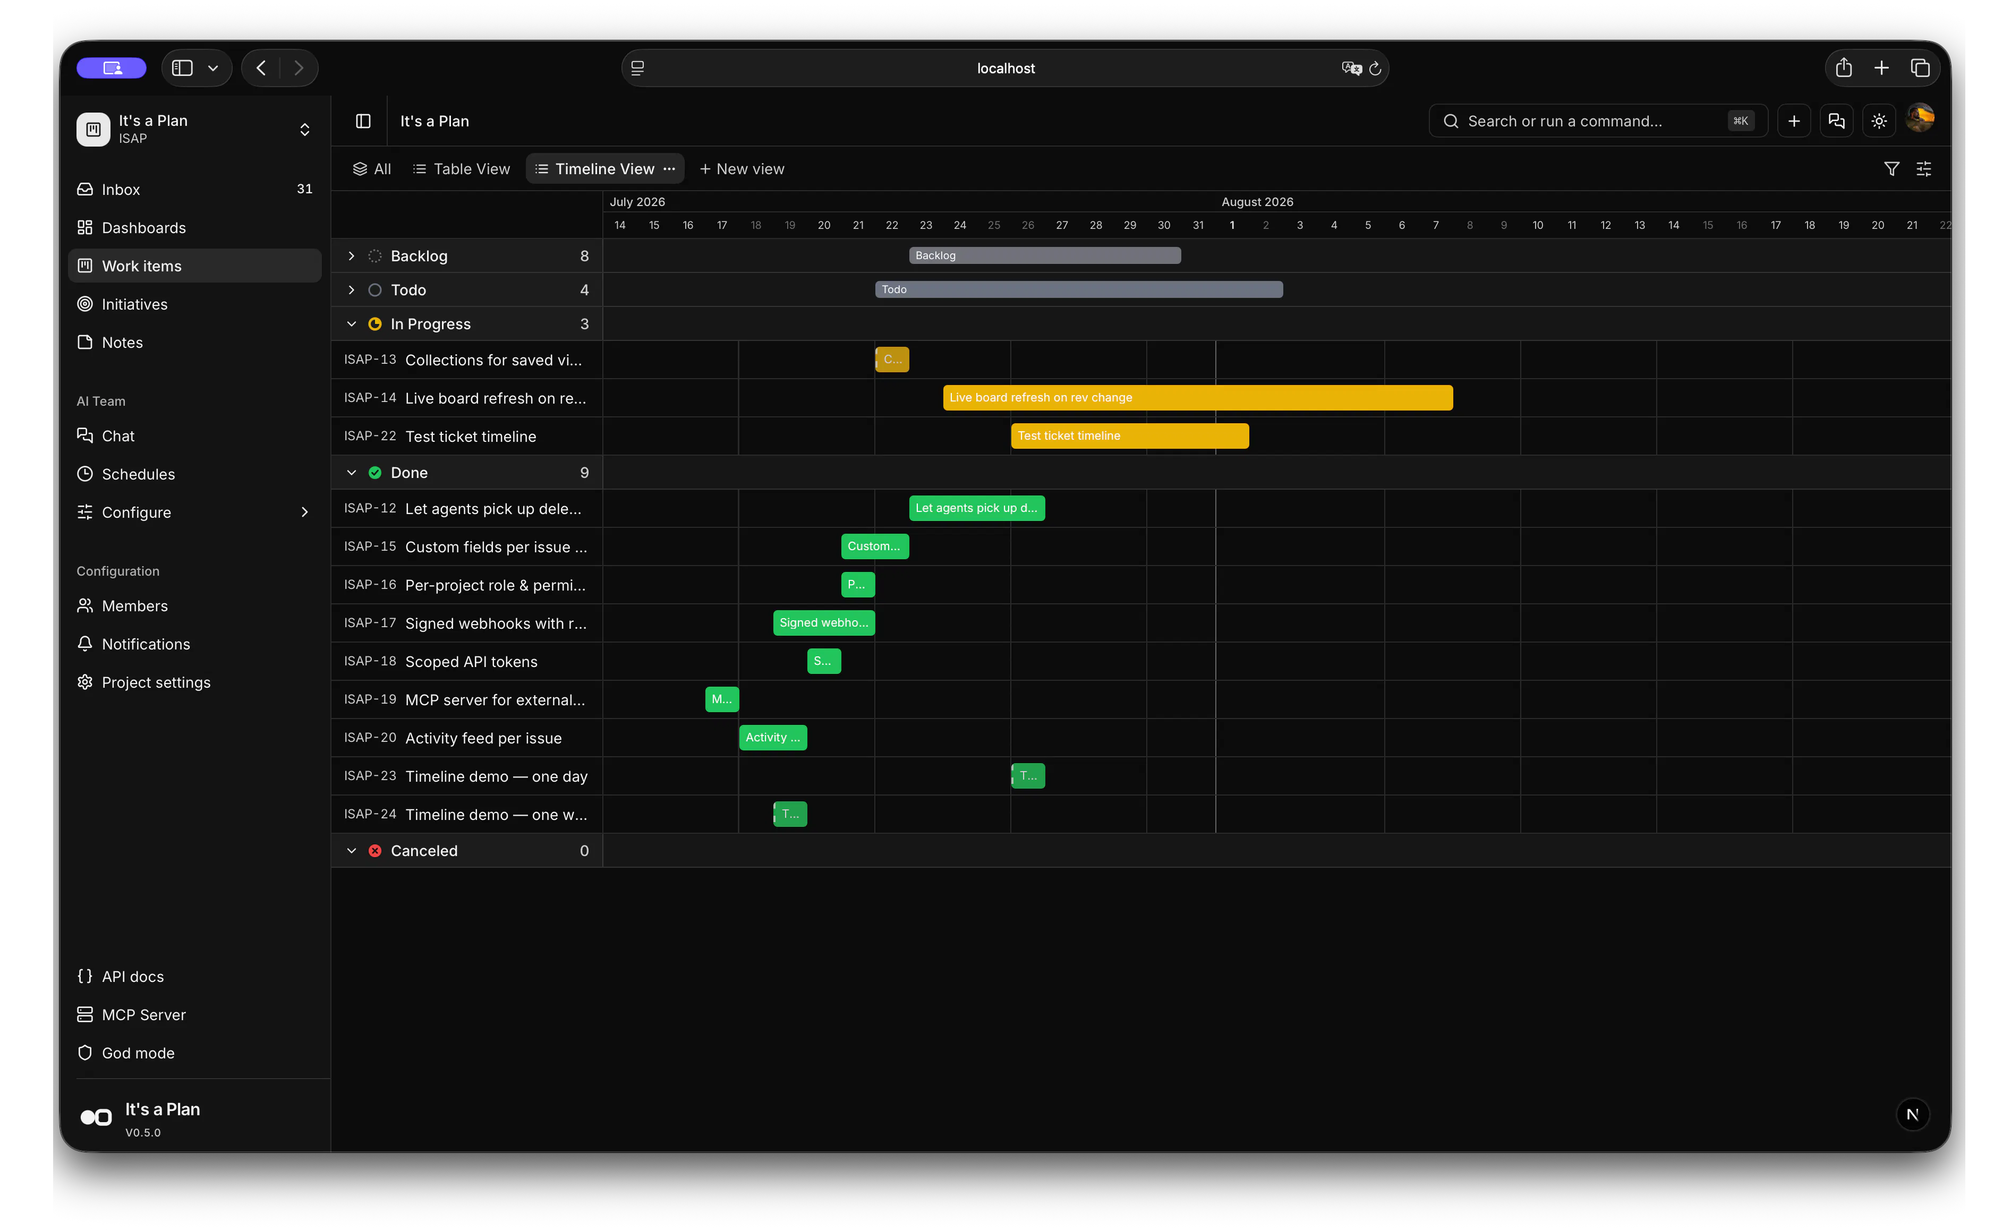Collapse the In Progress group
This screenshot has width=2011, height=1231.
click(x=351, y=324)
